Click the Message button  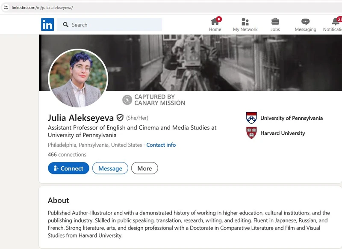[x=110, y=168]
